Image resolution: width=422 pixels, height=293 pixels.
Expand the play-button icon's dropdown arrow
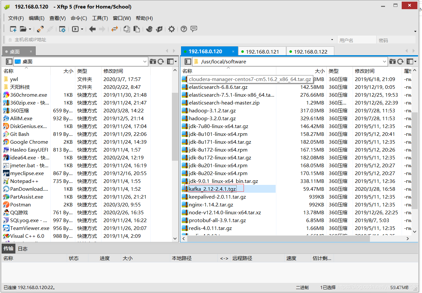click(x=82, y=29)
